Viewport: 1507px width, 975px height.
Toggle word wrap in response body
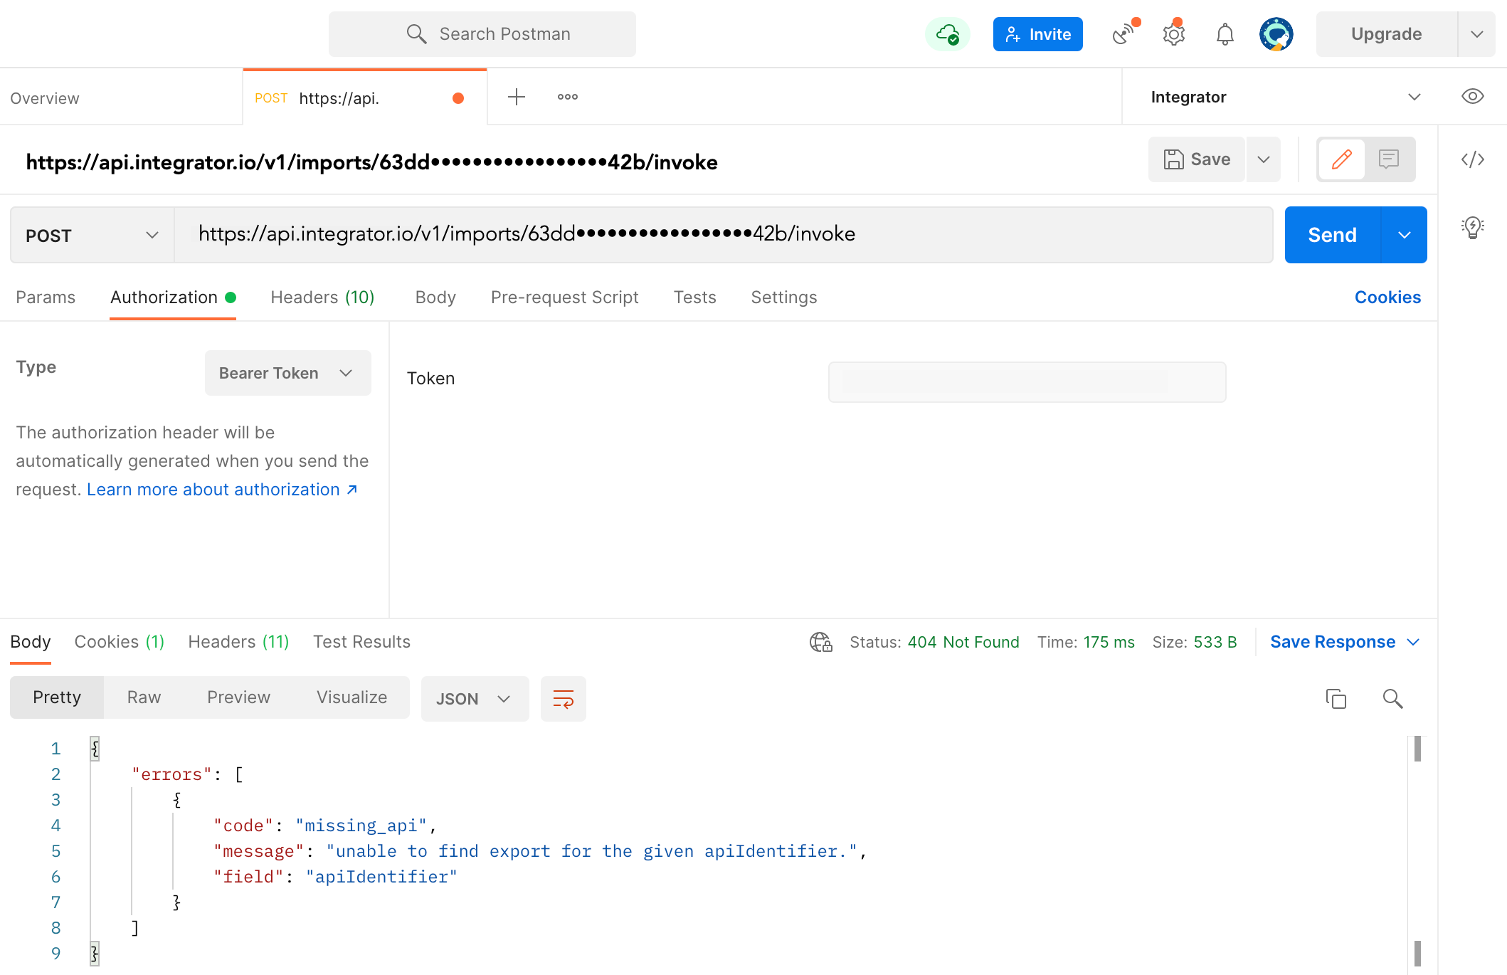[x=564, y=699]
